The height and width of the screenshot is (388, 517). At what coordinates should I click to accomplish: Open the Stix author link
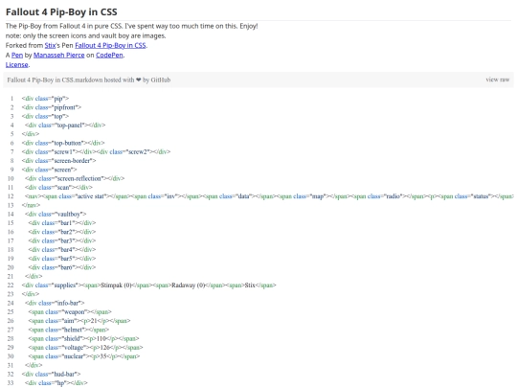[x=50, y=46]
